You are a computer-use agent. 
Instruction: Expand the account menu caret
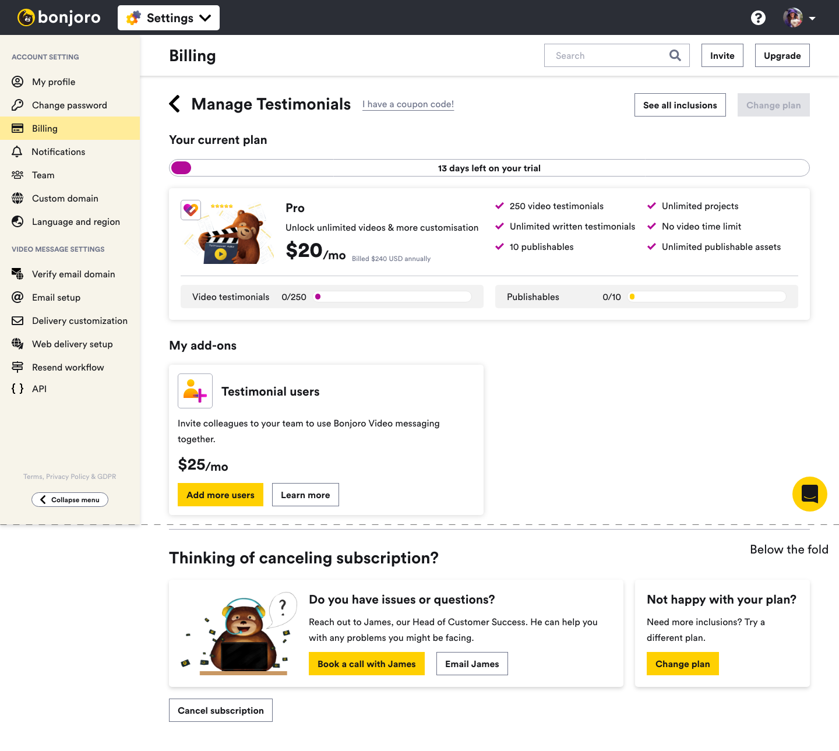tap(812, 18)
